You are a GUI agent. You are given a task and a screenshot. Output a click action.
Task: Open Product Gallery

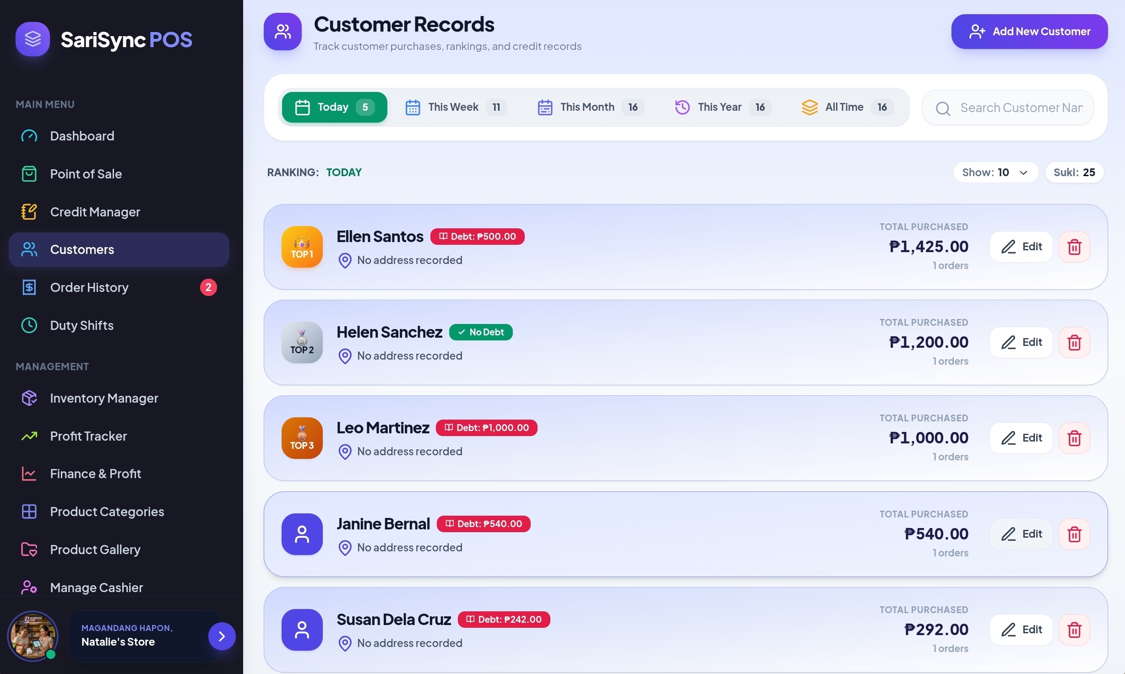tap(119, 550)
